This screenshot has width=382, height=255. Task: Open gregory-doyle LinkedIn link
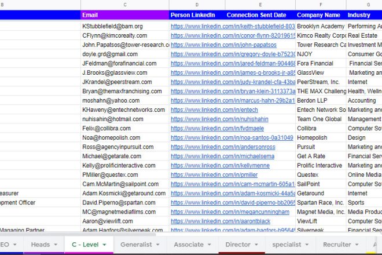pos(233,54)
